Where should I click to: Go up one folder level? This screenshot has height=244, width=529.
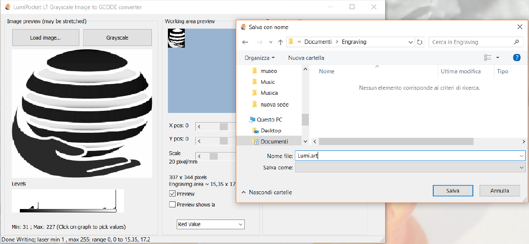(x=281, y=42)
